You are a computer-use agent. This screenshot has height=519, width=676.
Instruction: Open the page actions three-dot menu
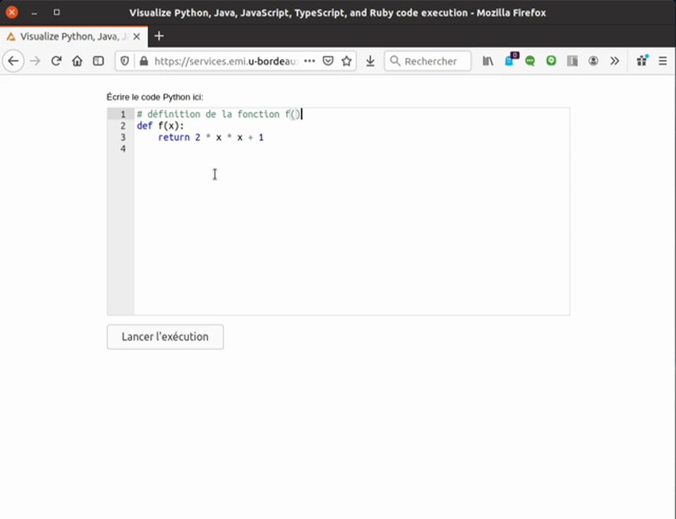(309, 61)
